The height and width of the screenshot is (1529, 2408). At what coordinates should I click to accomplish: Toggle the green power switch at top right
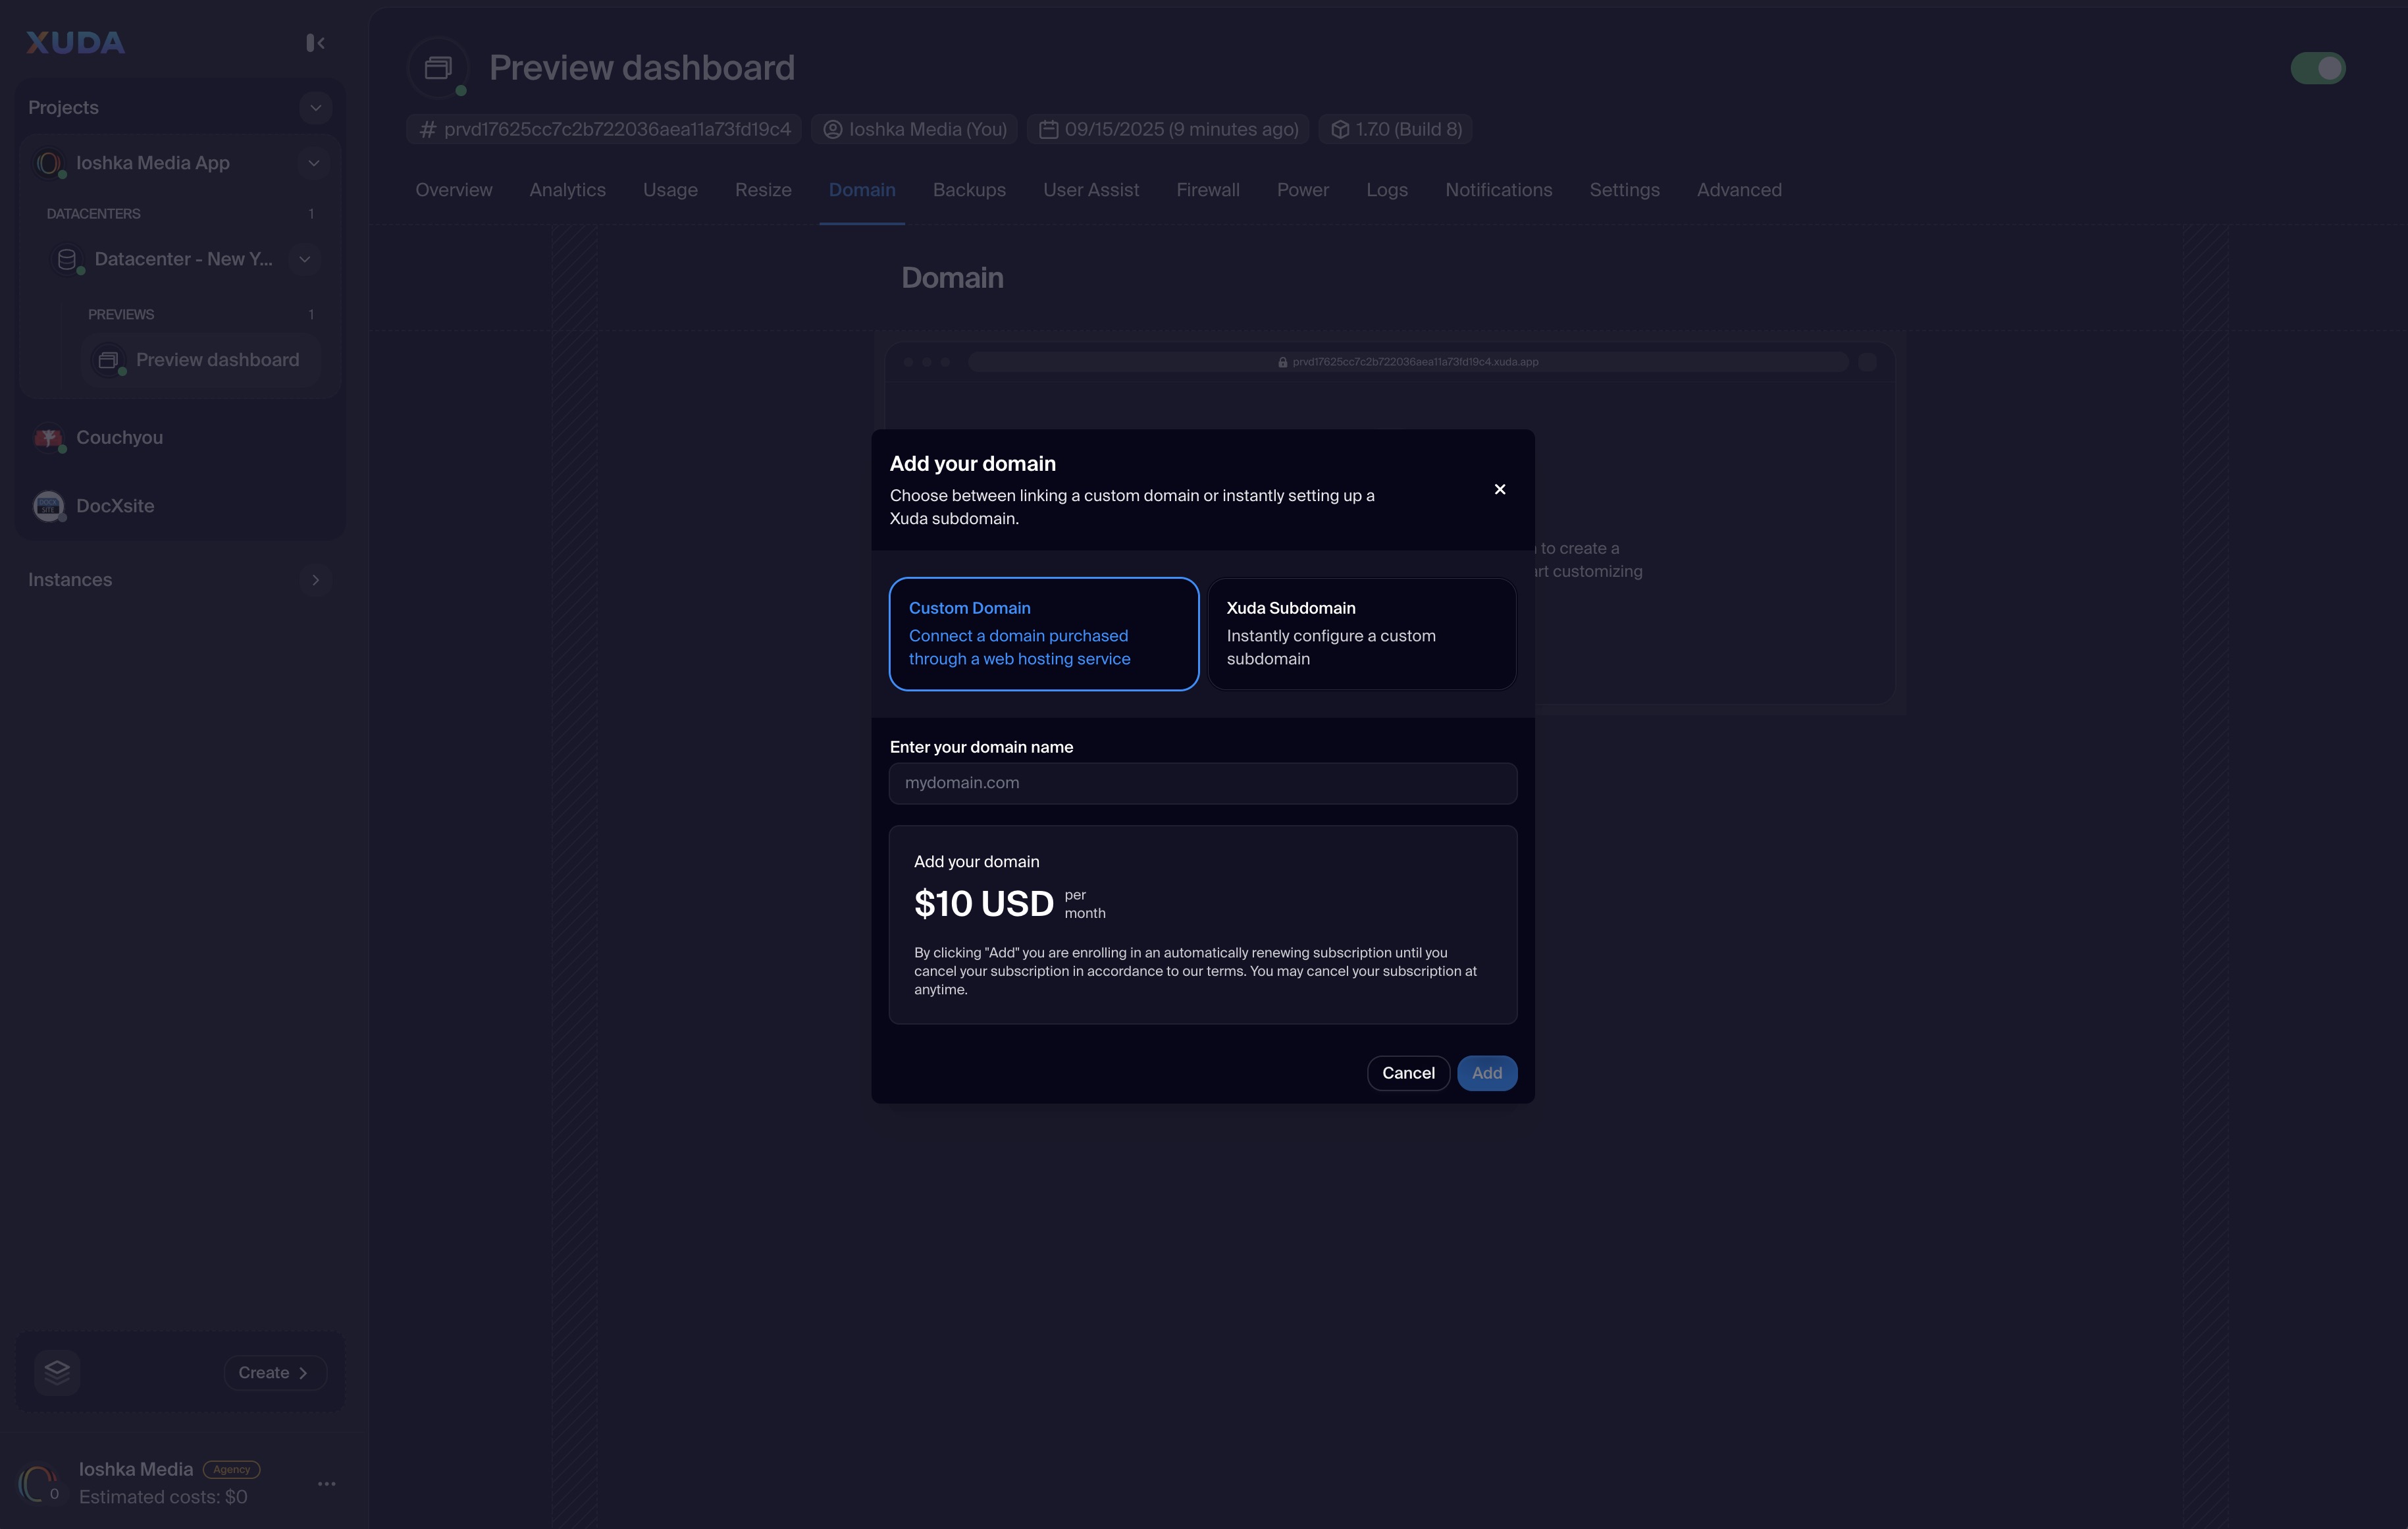point(2317,68)
